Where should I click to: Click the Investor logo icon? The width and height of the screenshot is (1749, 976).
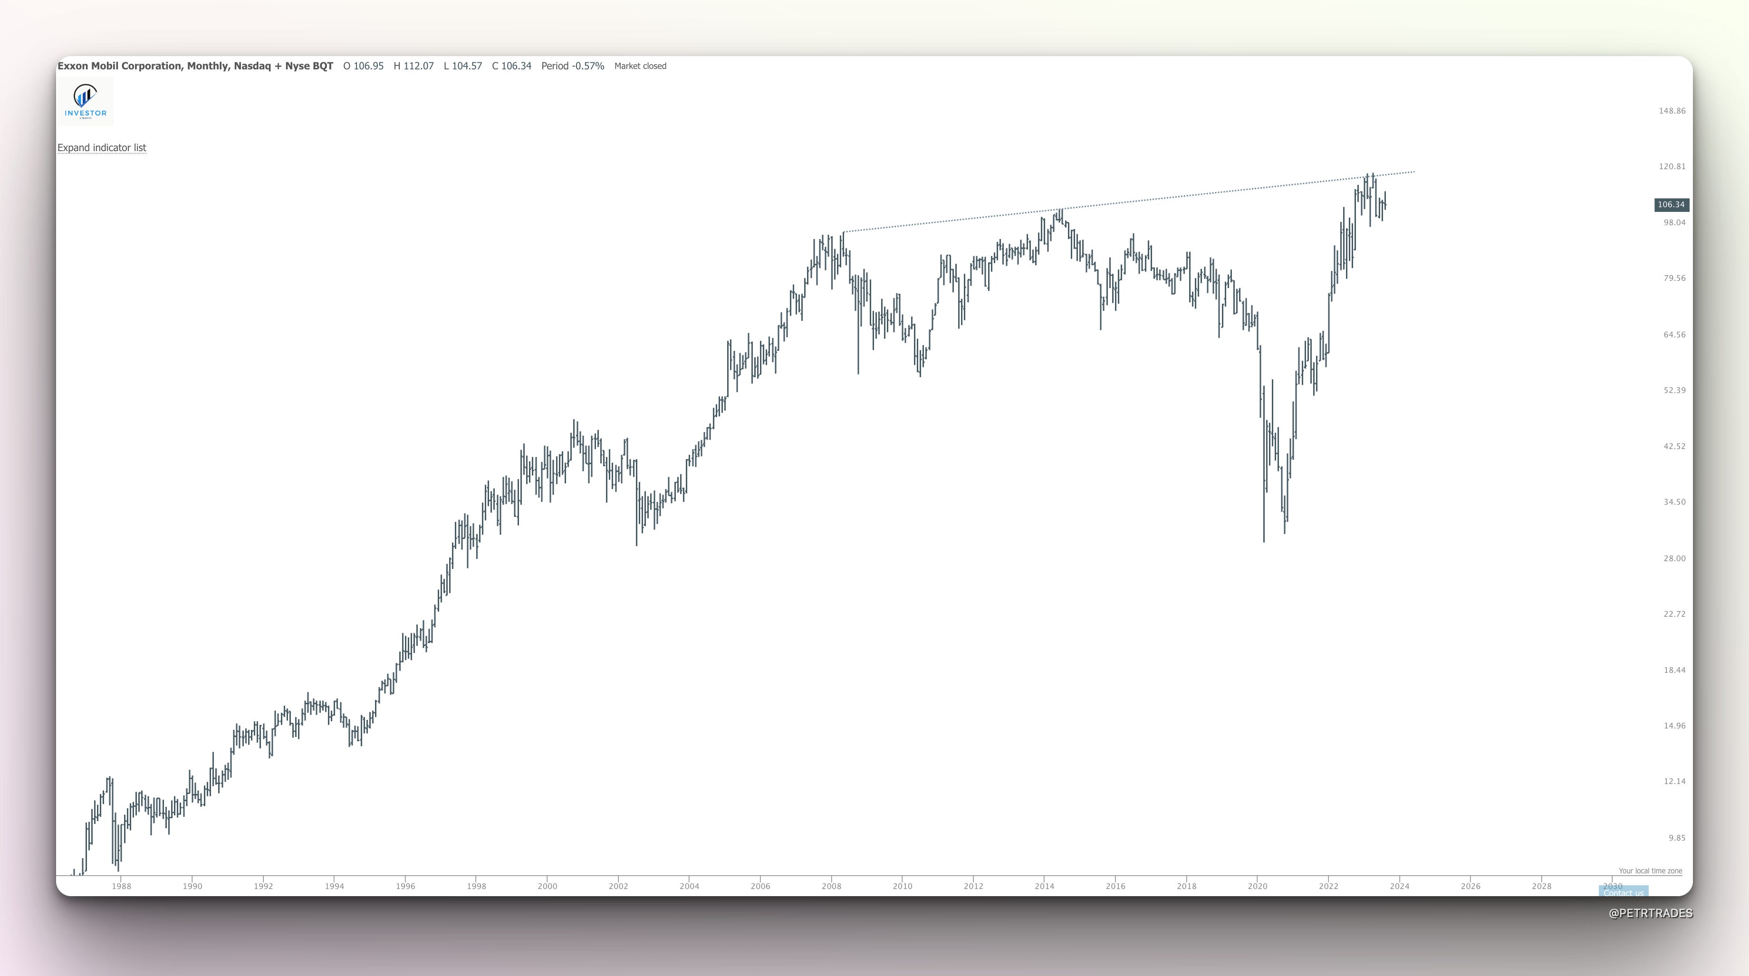(x=85, y=100)
